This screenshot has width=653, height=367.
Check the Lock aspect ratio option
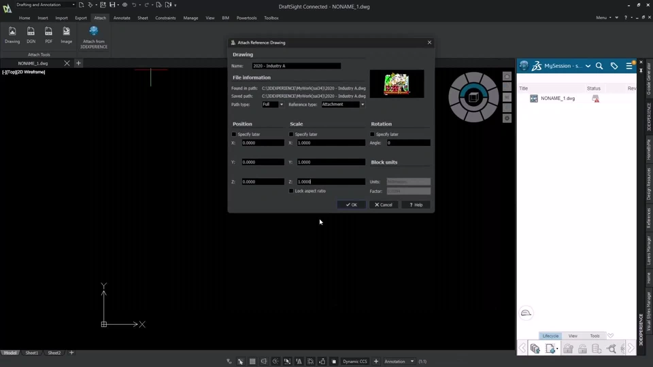tap(291, 190)
